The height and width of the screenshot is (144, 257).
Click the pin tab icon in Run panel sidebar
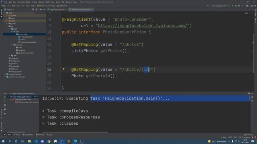tap(5, 114)
